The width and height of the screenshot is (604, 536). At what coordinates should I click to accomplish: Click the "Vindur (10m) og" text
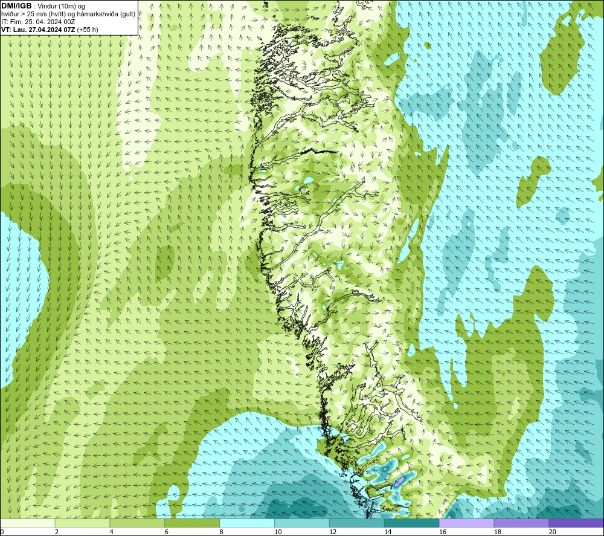click(x=61, y=6)
